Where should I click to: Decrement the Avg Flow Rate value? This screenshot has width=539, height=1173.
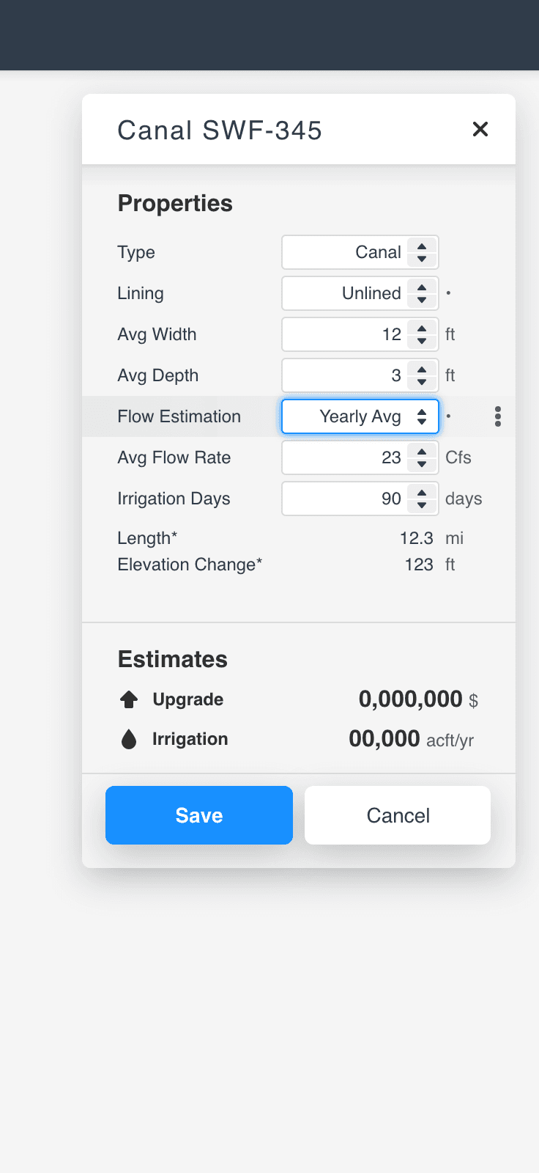pyautogui.click(x=422, y=464)
